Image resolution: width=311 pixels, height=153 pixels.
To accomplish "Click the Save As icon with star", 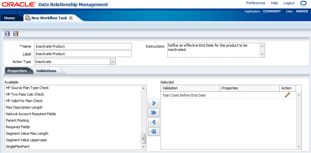I will (16, 34).
